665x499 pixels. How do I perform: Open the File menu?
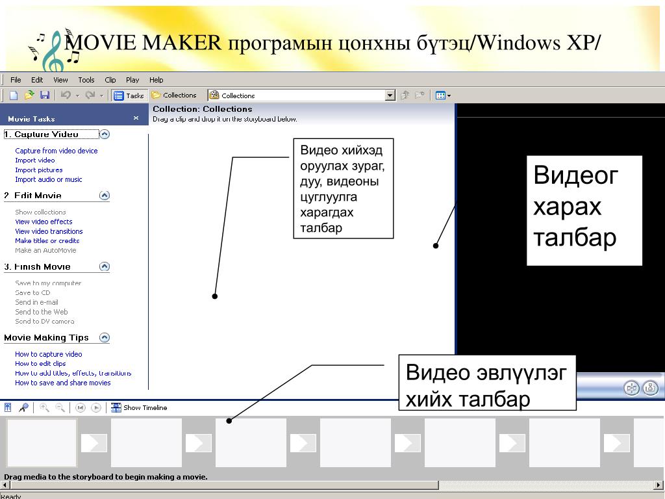(16, 80)
